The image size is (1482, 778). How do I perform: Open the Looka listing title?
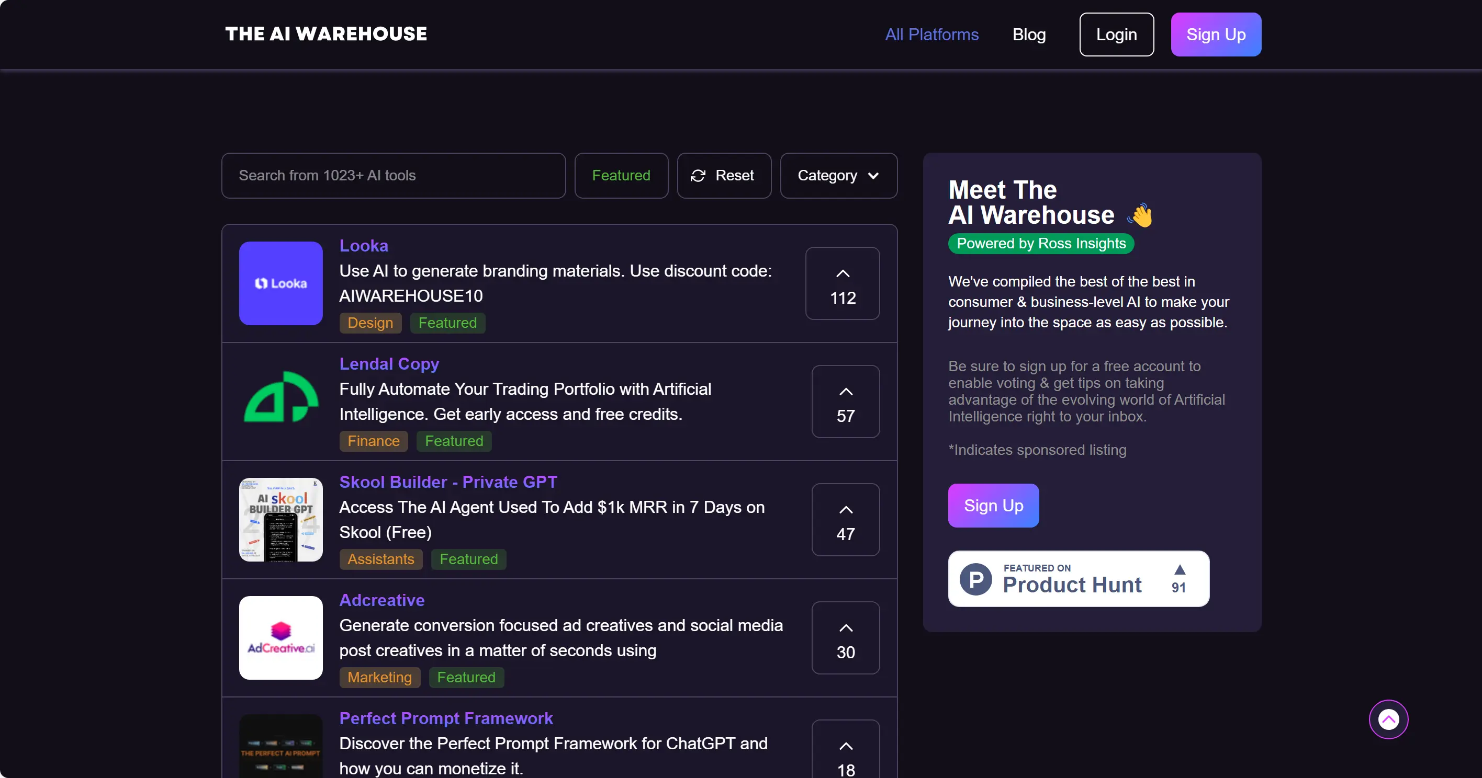point(364,246)
